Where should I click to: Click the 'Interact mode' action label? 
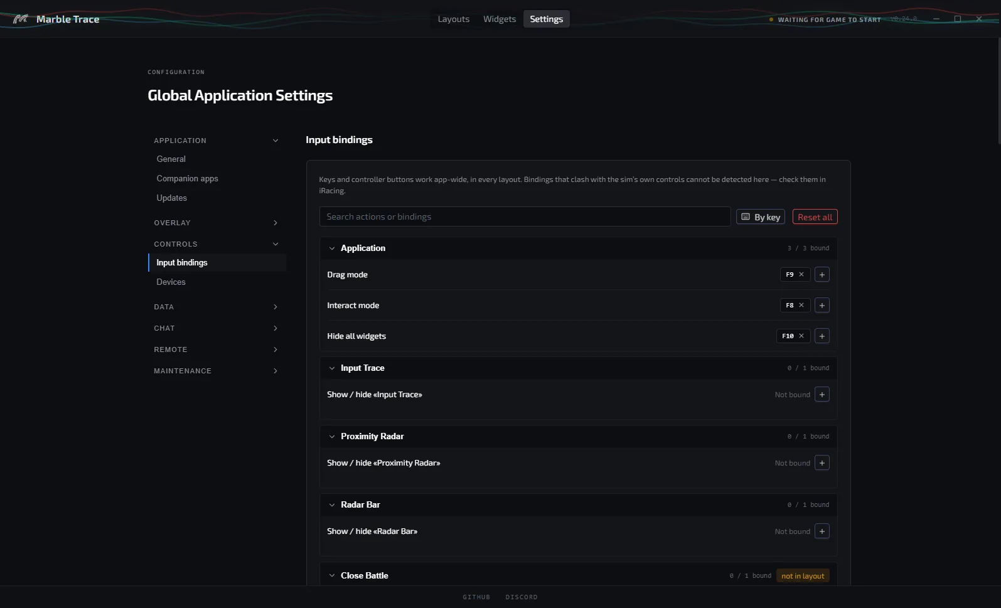tap(353, 305)
